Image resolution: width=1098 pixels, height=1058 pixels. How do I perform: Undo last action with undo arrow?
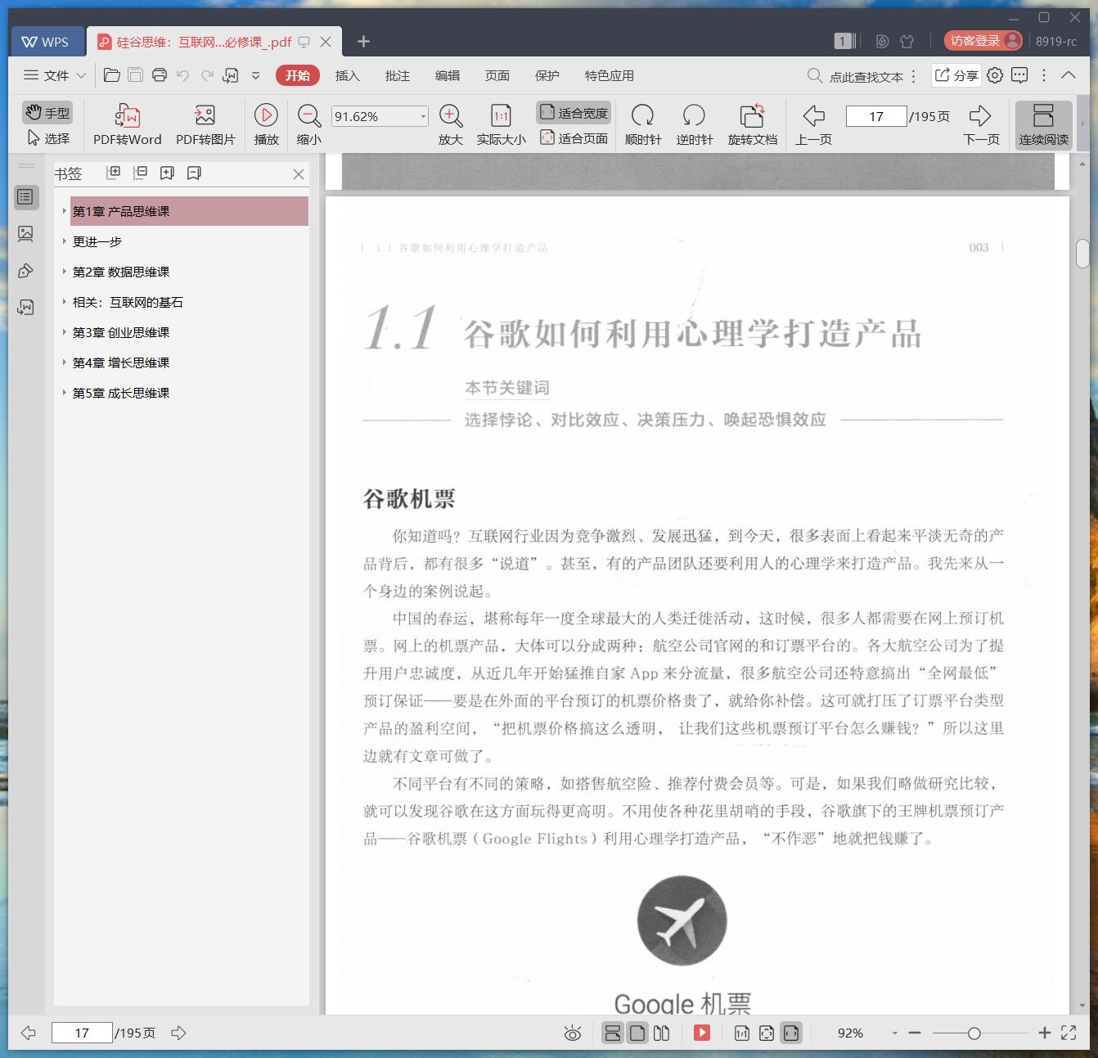[183, 75]
